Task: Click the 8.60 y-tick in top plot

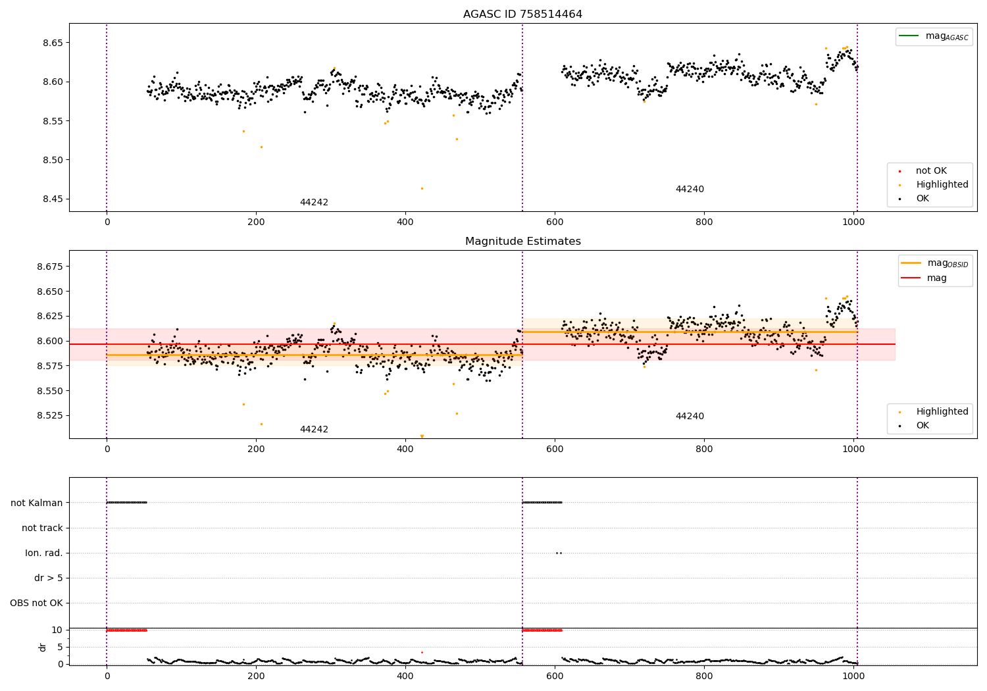Action: [x=53, y=82]
